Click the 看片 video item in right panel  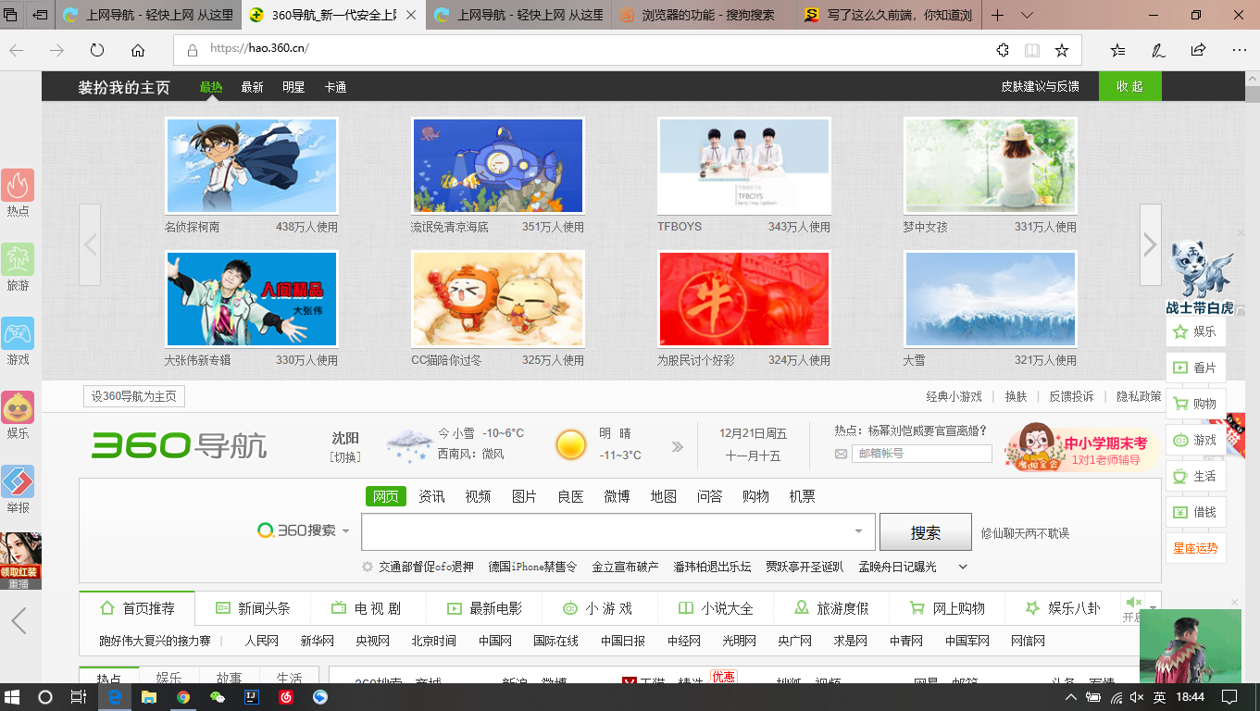(x=1196, y=368)
